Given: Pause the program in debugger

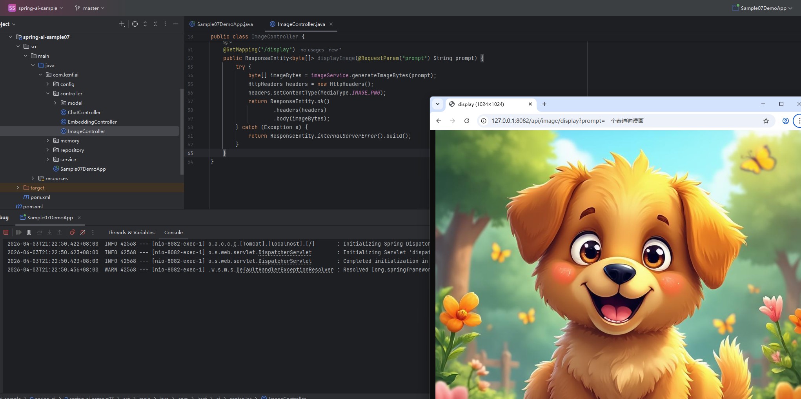Looking at the screenshot, I should 29,232.
